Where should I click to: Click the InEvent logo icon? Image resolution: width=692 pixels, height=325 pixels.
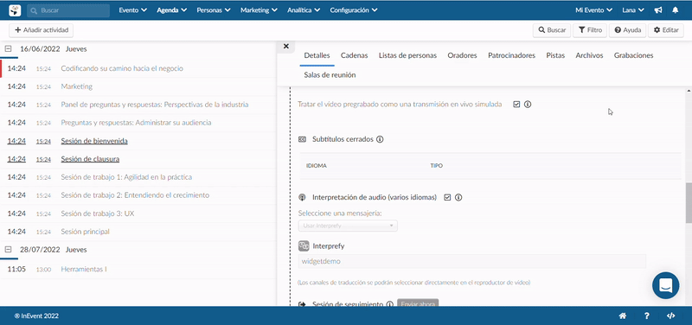tap(15, 10)
